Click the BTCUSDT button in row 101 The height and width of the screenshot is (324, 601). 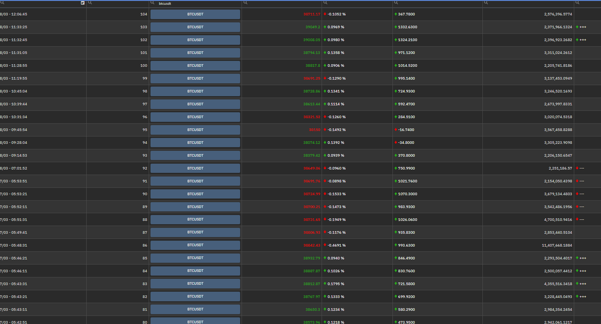195,53
